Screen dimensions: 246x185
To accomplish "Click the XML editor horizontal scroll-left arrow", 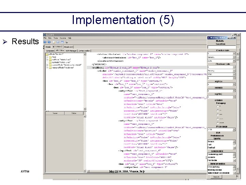I will point(88,171).
